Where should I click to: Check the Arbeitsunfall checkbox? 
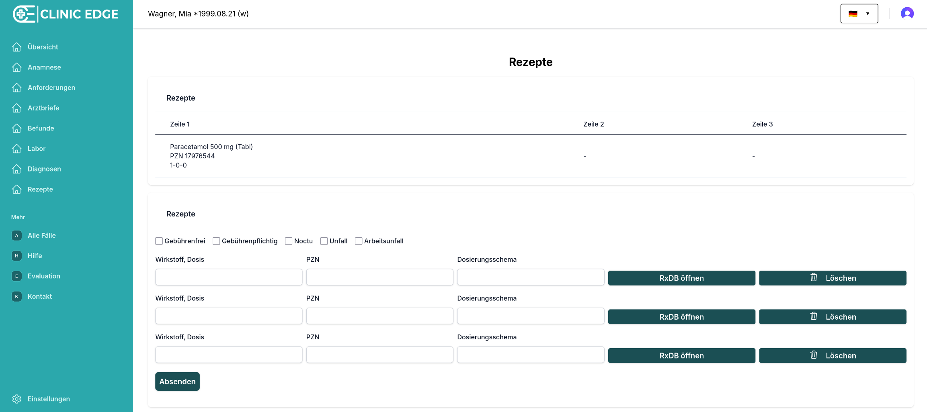tap(359, 241)
